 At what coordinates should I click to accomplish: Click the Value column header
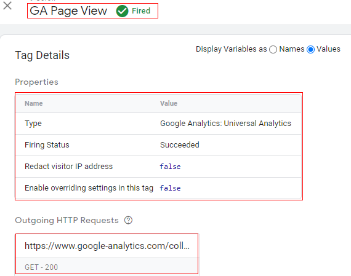point(169,103)
